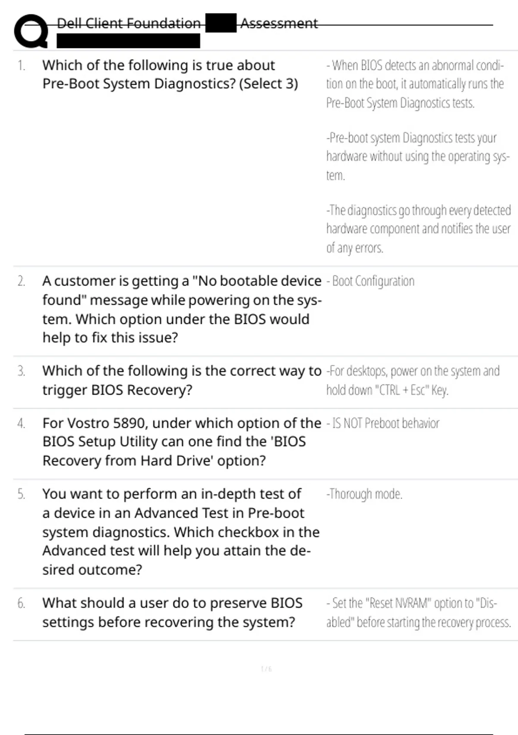Click the "CTRL + Esc" desktop answer
Viewport: 518px width, 735px height.
[x=413, y=380]
